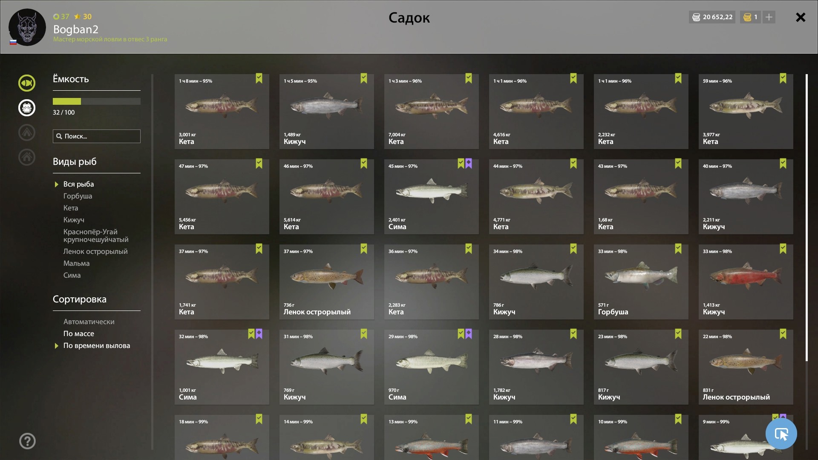Open the fish keepnet sidebar icon
This screenshot has width=818, height=460.
pos(27,83)
